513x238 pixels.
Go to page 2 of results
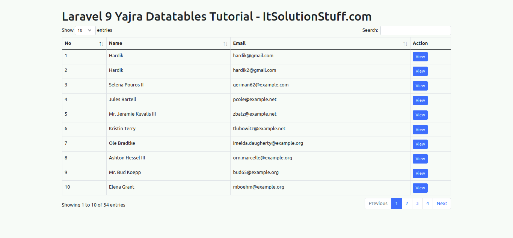[x=407, y=204]
